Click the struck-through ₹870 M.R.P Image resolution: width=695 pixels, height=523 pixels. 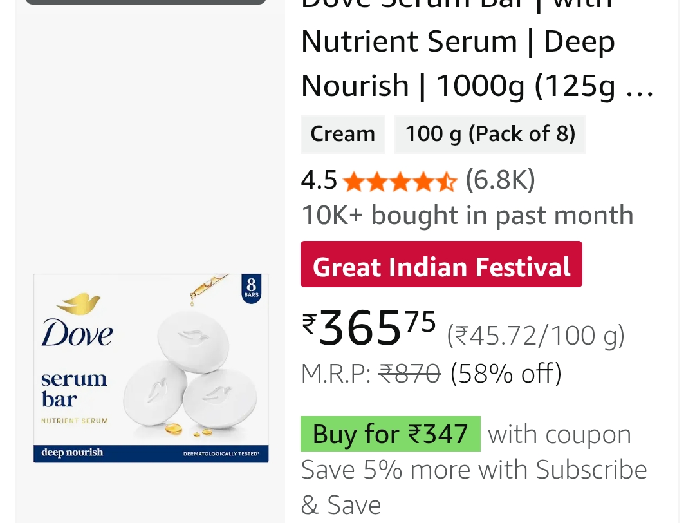tap(409, 373)
